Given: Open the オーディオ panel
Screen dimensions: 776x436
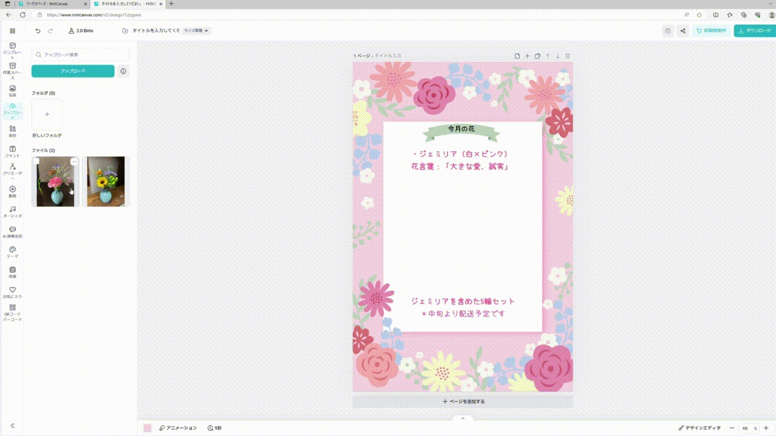Looking at the screenshot, I should click(12, 212).
